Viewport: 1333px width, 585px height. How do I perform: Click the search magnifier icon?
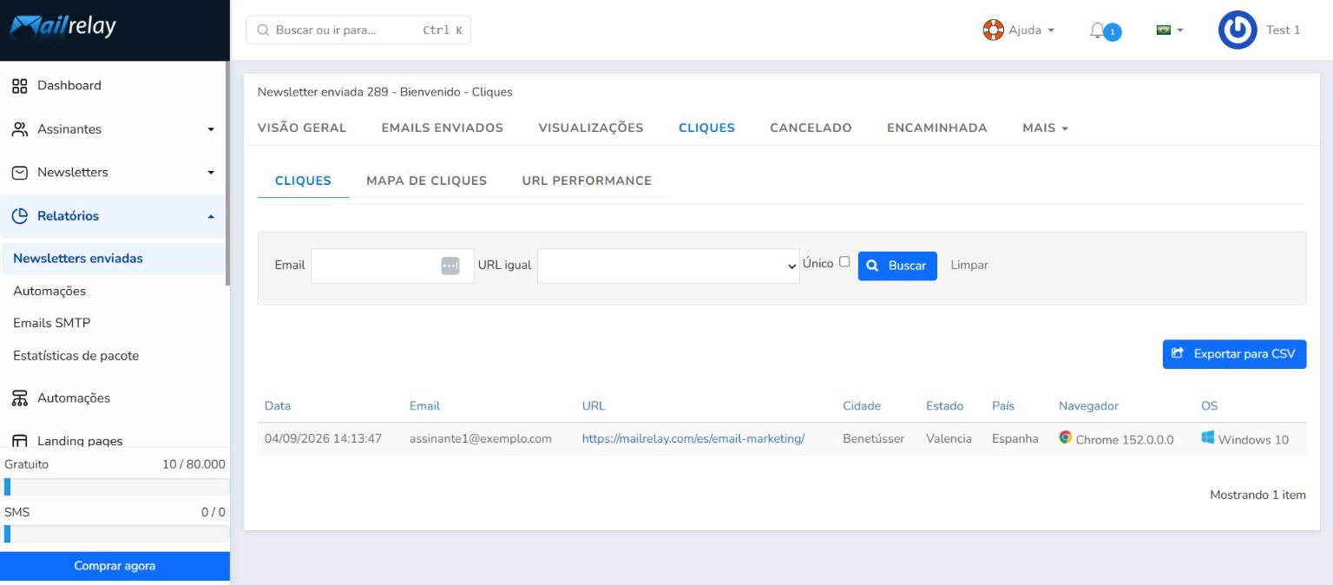pos(263,30)
